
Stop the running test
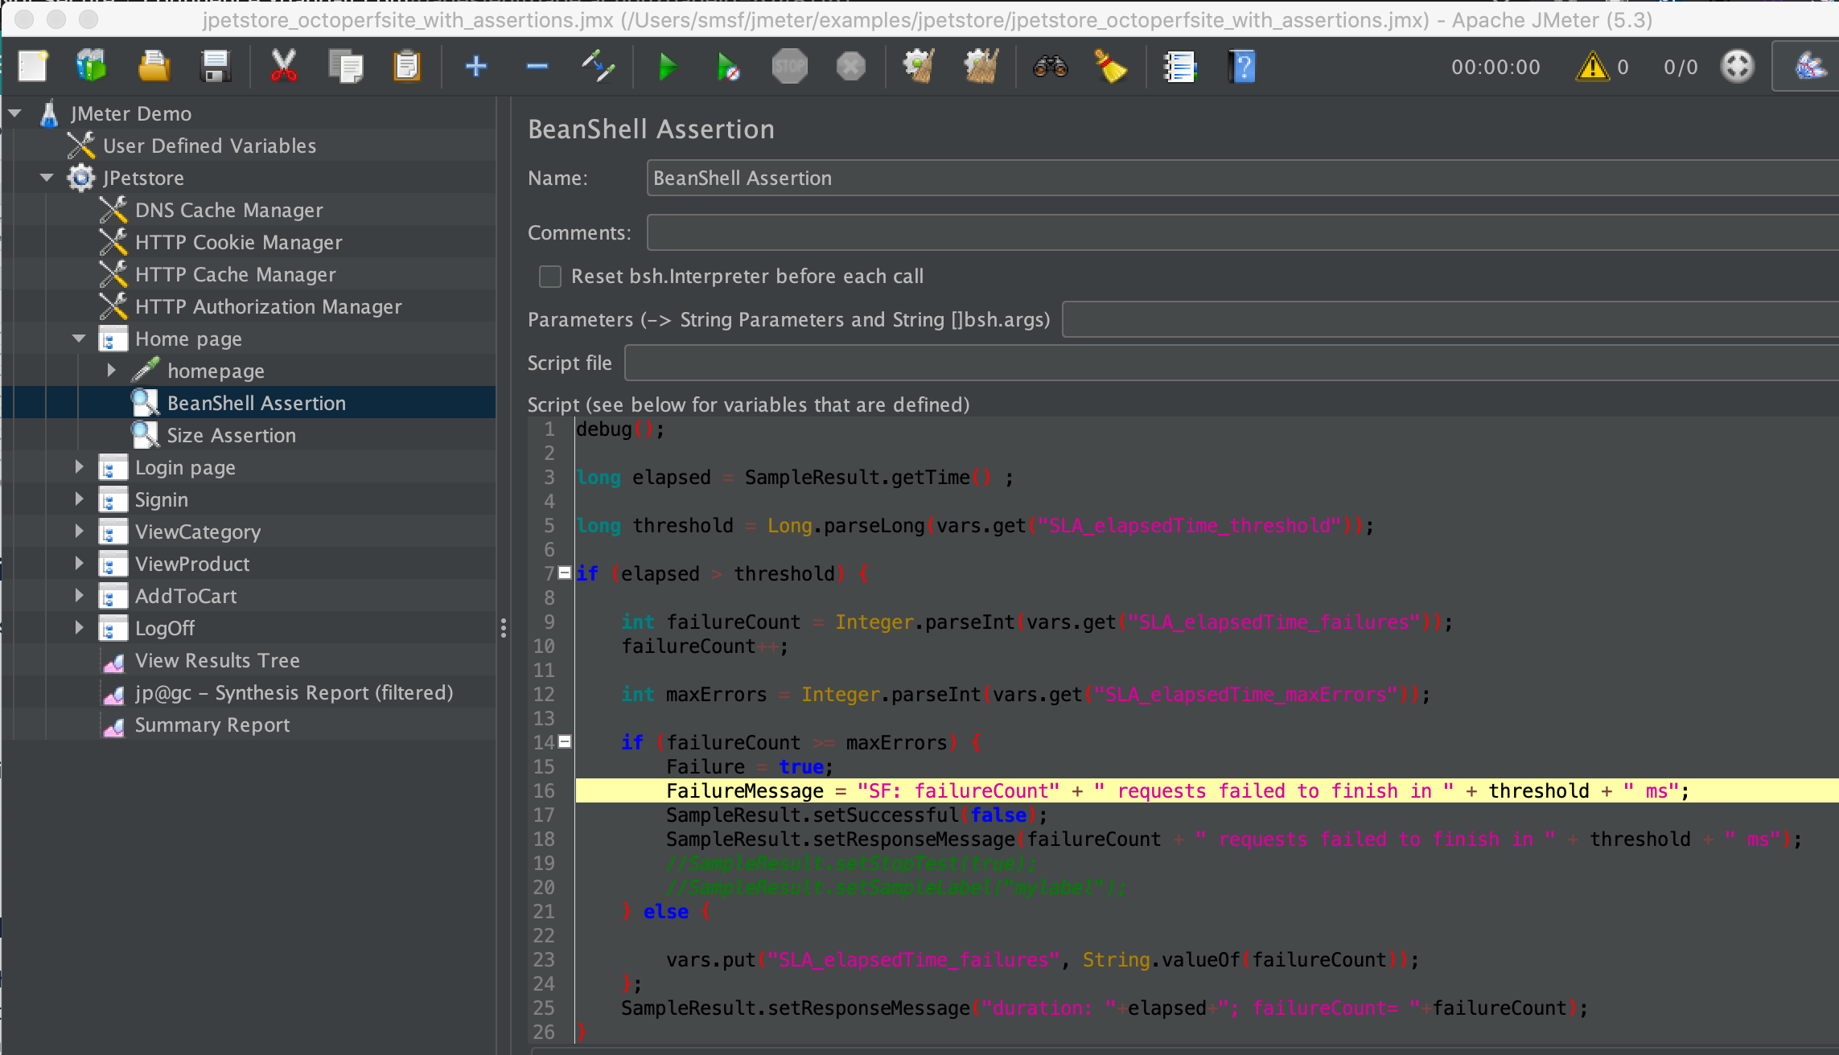789,66
